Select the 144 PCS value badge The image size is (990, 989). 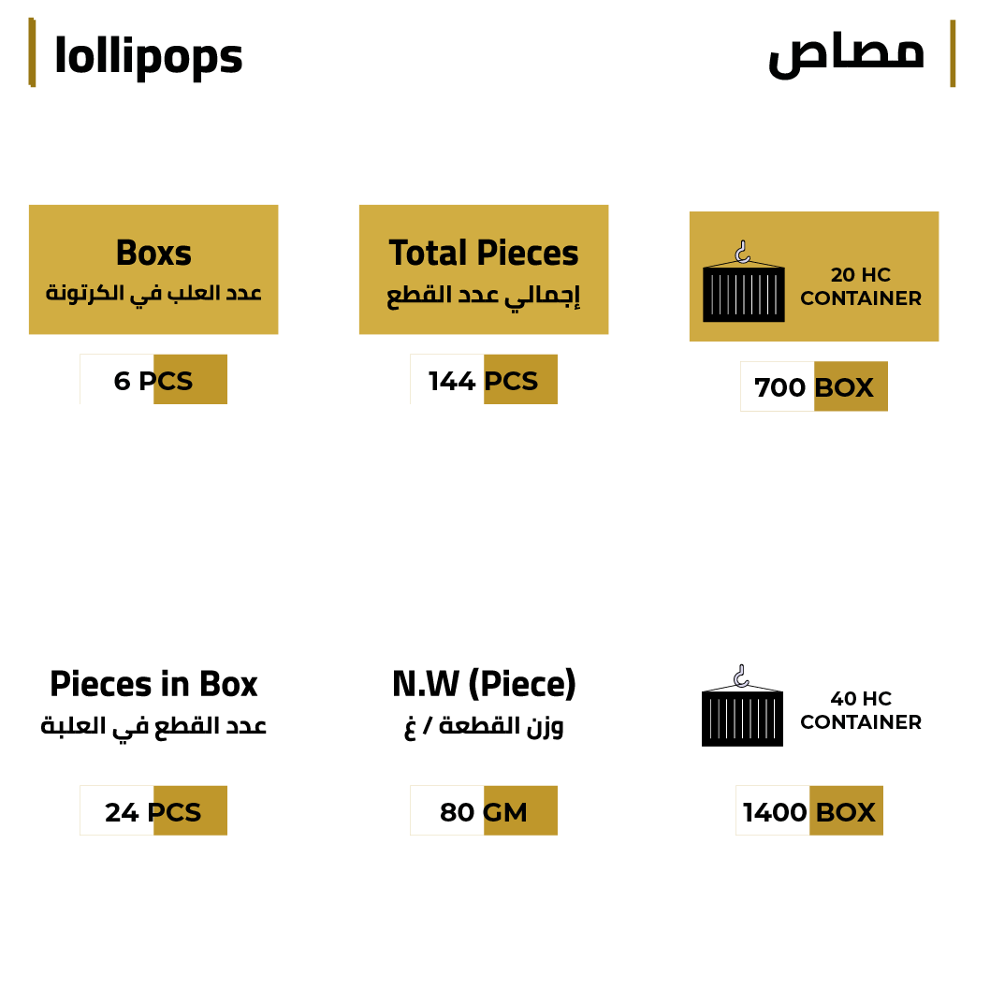484,380
